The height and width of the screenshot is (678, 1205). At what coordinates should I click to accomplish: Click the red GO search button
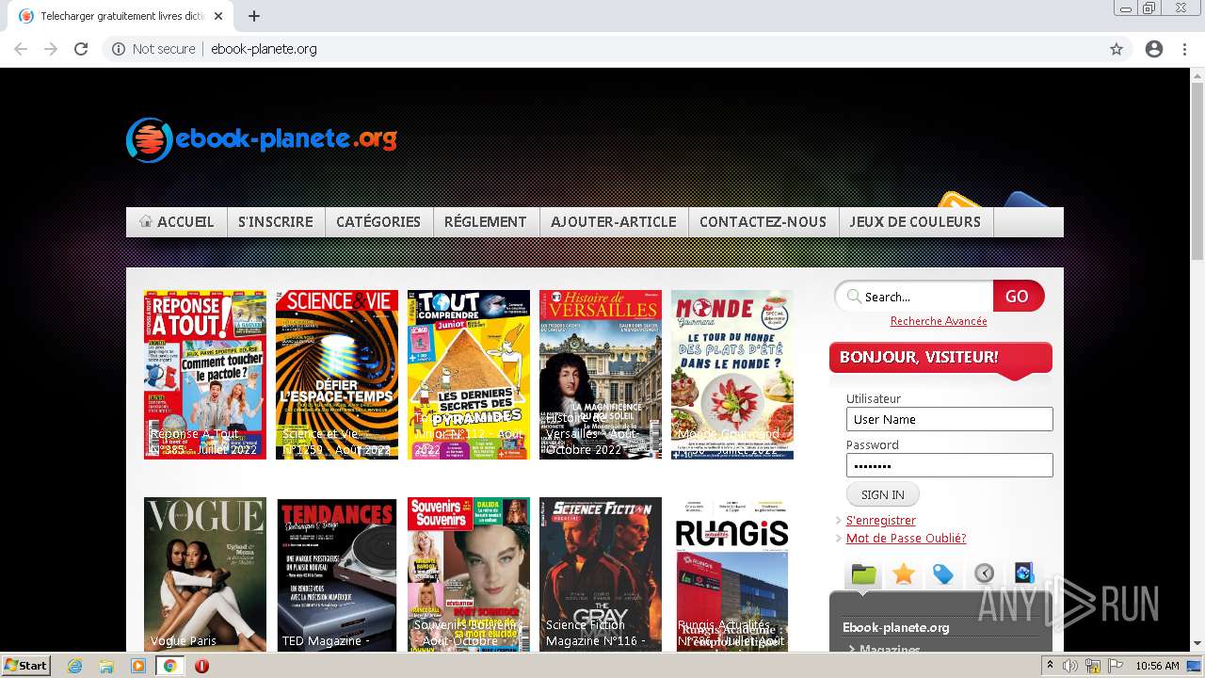(x=1018, y=296)
